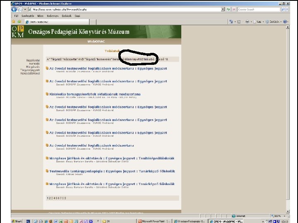
Task: Open the Tárgyszójegyzék sidebar link
Action: (x=30, y=70)
